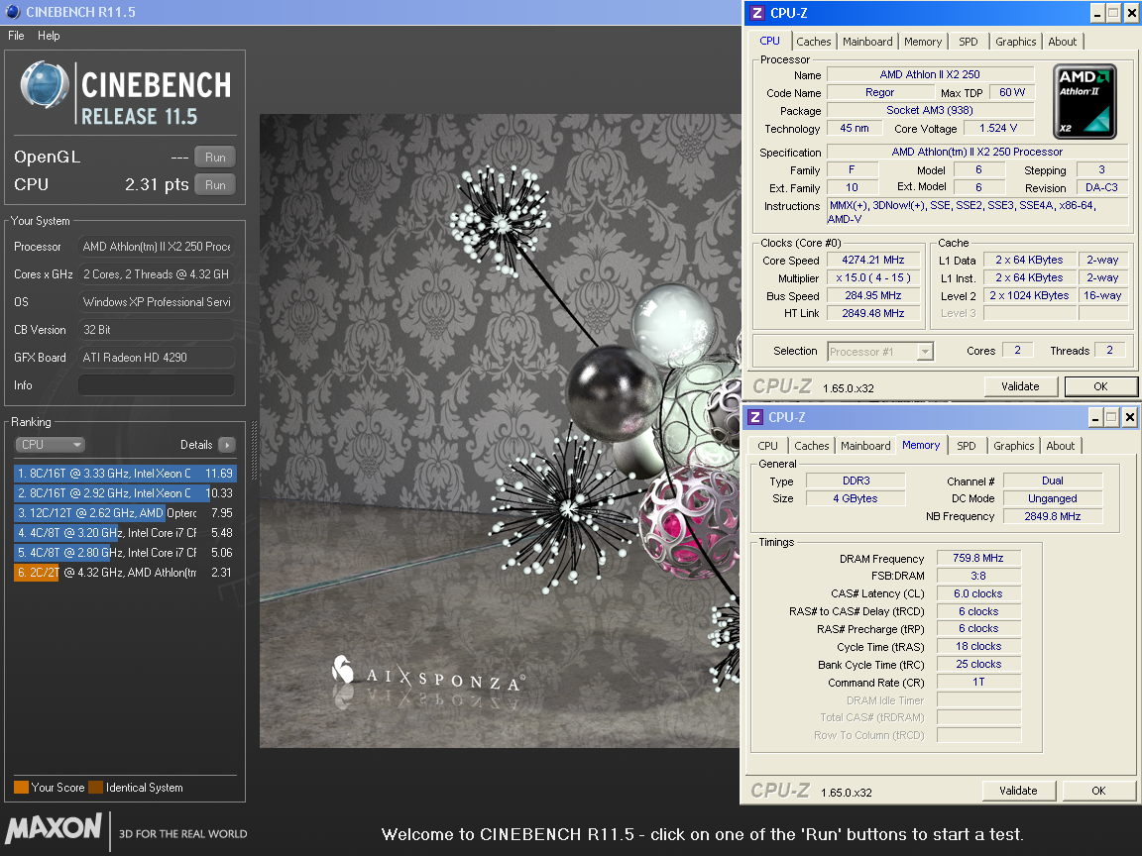Click the DRAM Frequency value 759.8 MHz
Screen dimensions: 1142x856
978,559
